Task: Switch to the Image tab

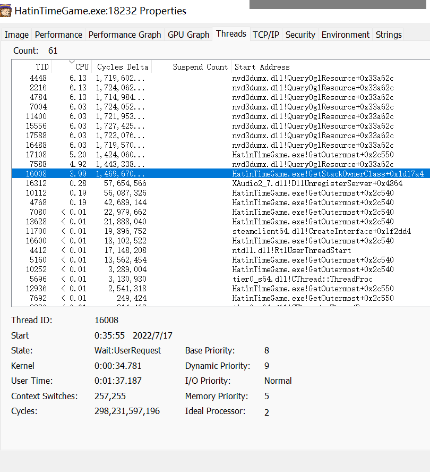Action: pos(16,34)
